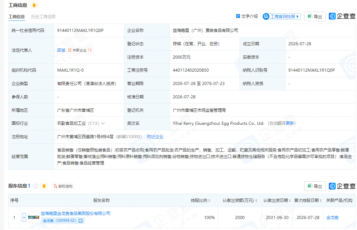Image resolution: width=357 pixels, height=230 pixels.
Task: Export shareholder info with lower 导出 button
Action: tap(315, 186)
